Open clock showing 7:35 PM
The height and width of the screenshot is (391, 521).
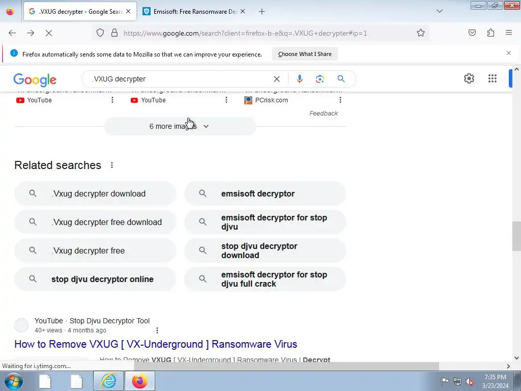tap(495, 381)
